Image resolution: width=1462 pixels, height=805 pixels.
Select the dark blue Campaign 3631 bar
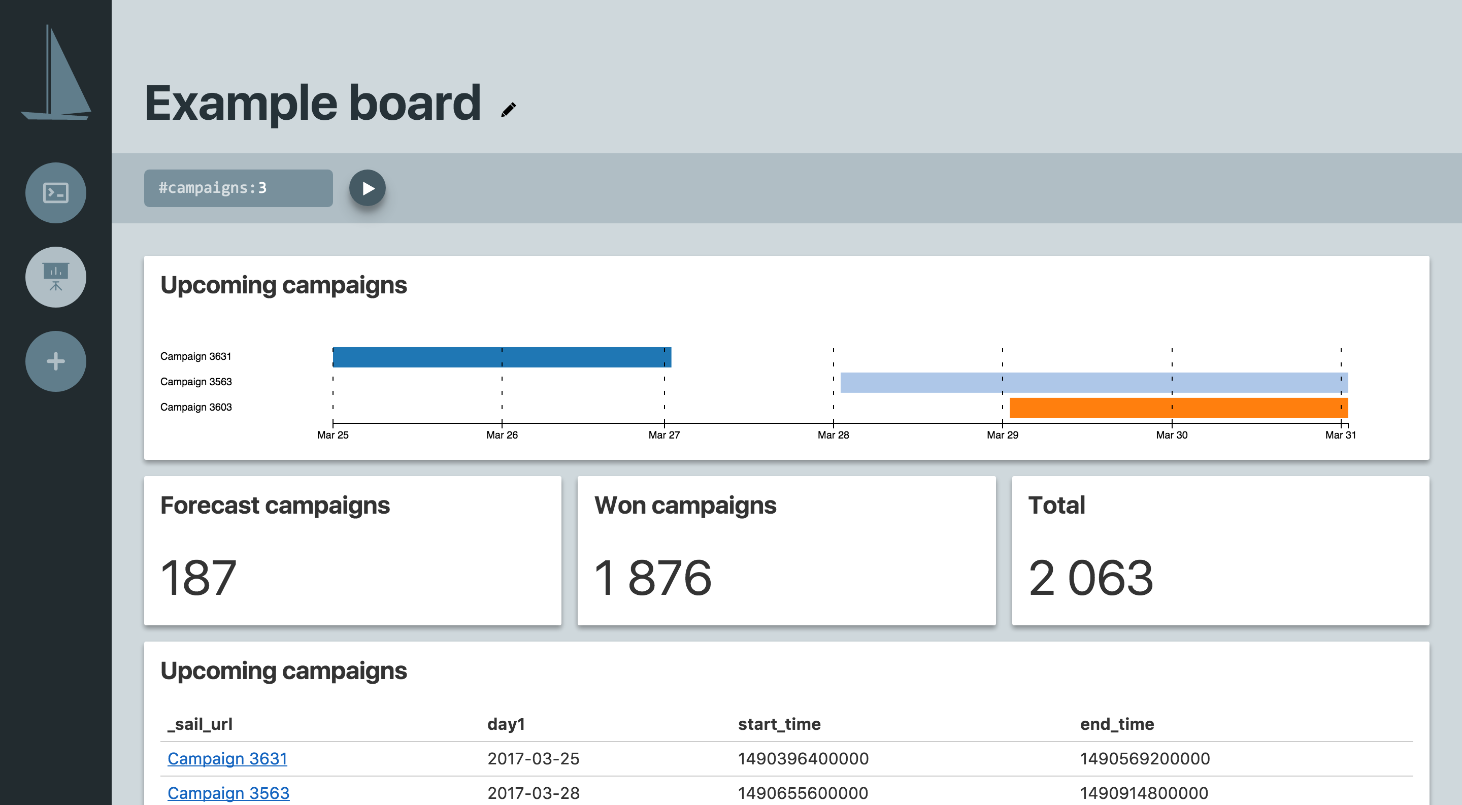pyautogui.click(x=502, y=356)
